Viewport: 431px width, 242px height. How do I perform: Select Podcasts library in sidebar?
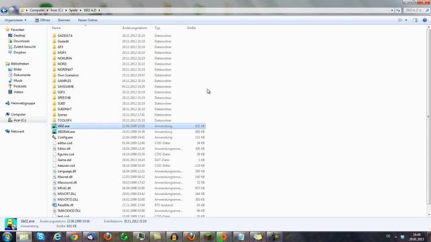tap(20, 86)
